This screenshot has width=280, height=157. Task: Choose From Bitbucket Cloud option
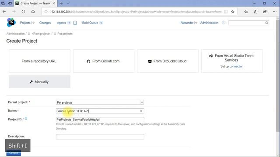(x=168, y=61)
